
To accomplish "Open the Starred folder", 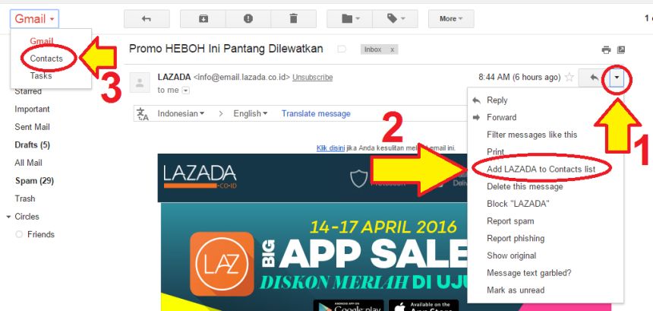I will click(x=28, y=91).
